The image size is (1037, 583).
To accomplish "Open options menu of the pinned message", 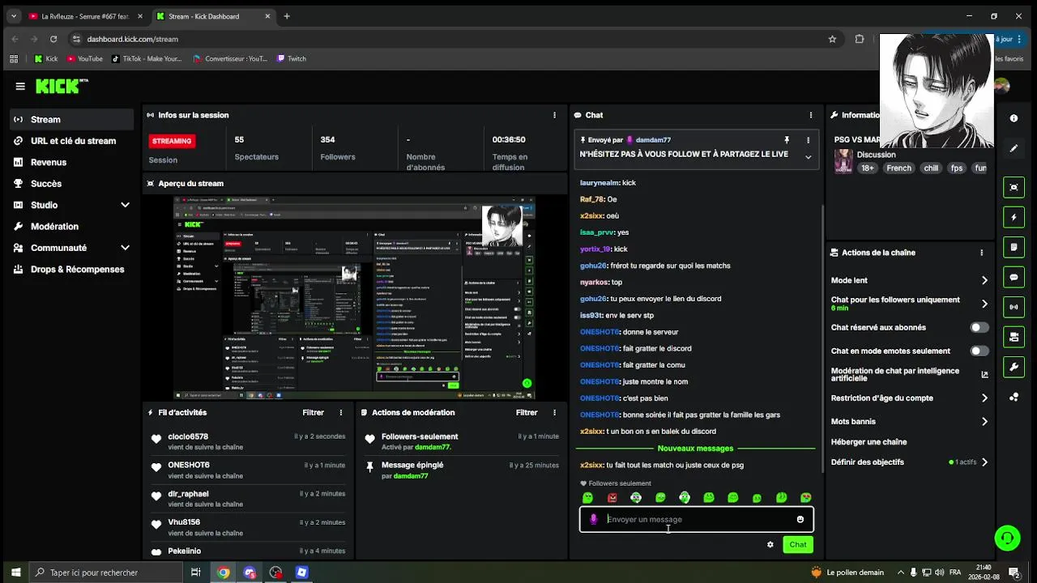I will (x=808, y=140).
